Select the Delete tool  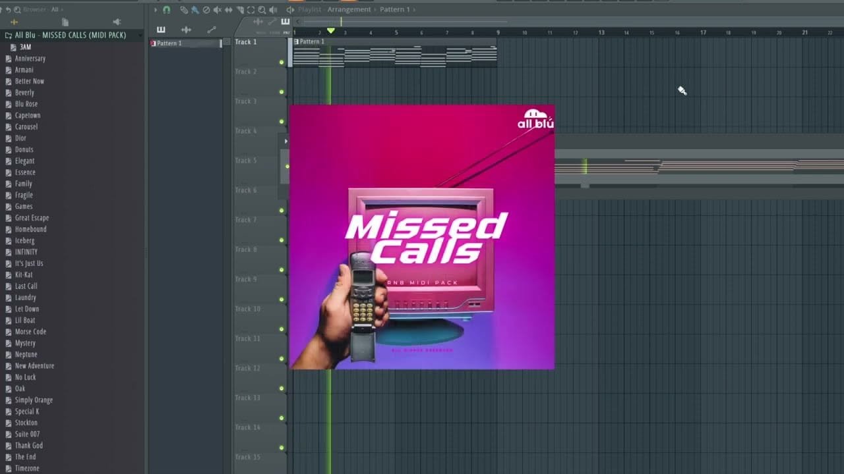click(x=206, y=9)
